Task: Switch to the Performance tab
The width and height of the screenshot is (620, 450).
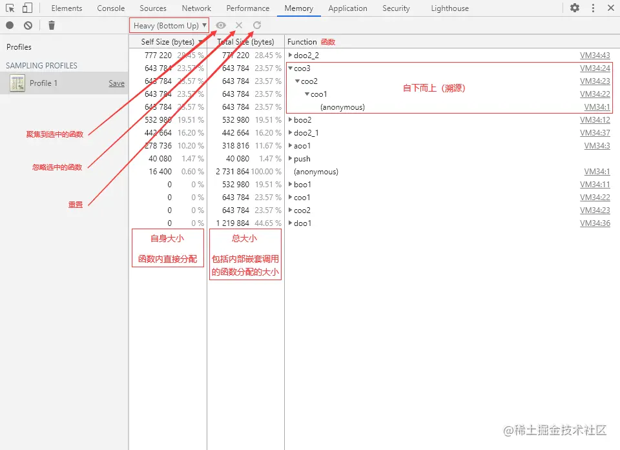Action: [x=248, y=8]
